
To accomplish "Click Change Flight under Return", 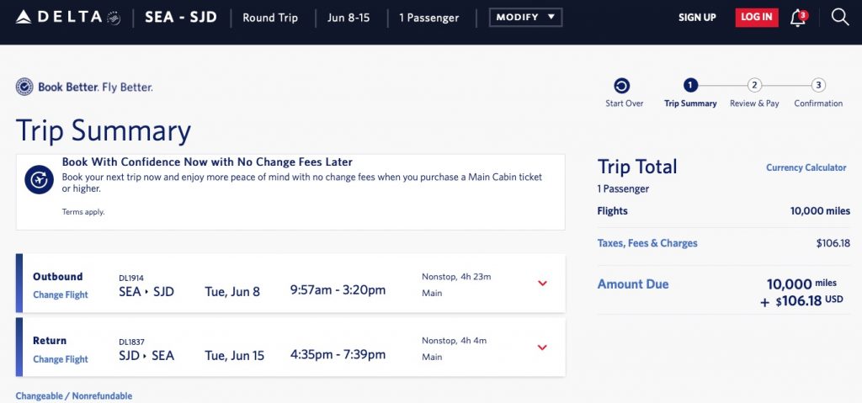I will click(x=61, y=359).
